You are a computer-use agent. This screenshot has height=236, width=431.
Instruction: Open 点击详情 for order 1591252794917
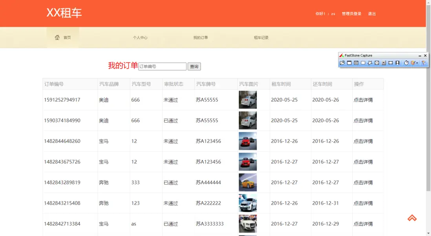[363, 100]
